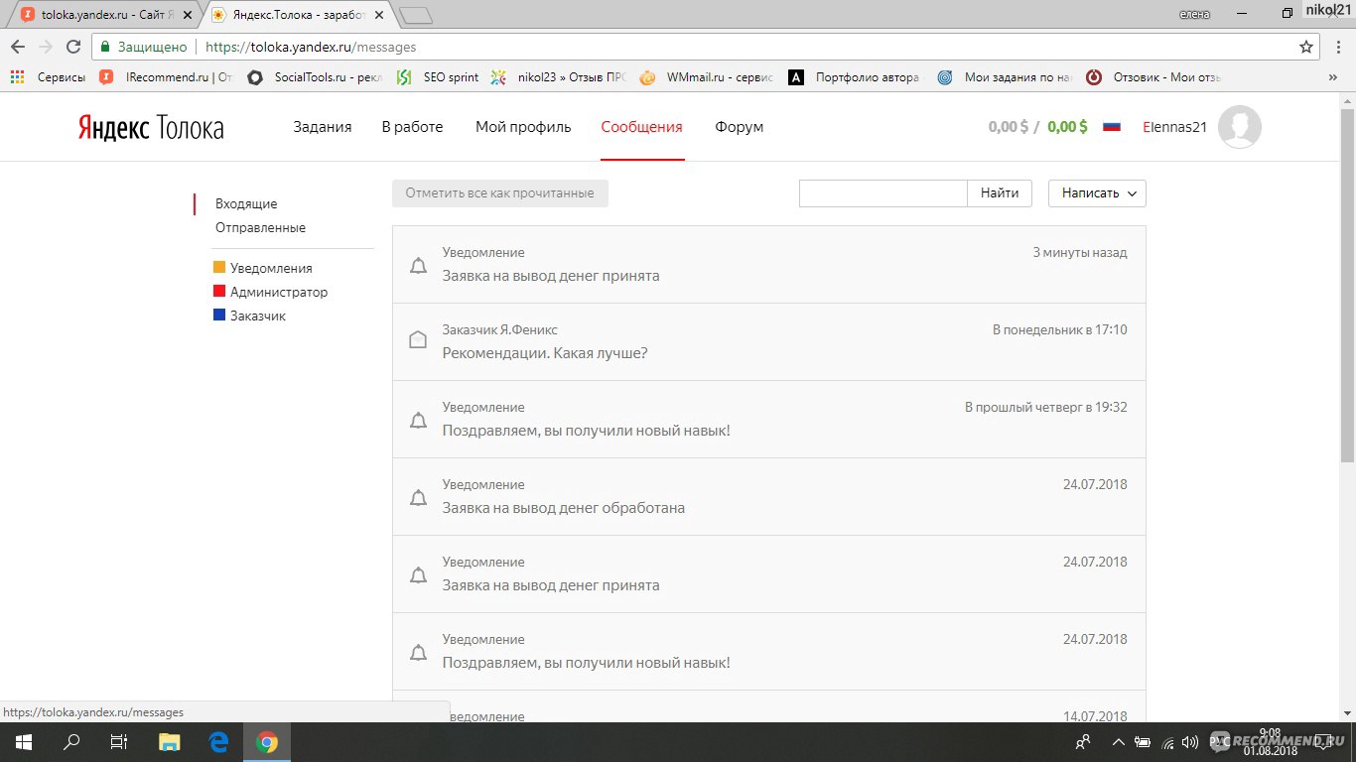The height and width of the screenshot is (762, 1356).
Task: Click bell icon of 24.07.2018 новый навык notification
Action: [x=419, y=652]
